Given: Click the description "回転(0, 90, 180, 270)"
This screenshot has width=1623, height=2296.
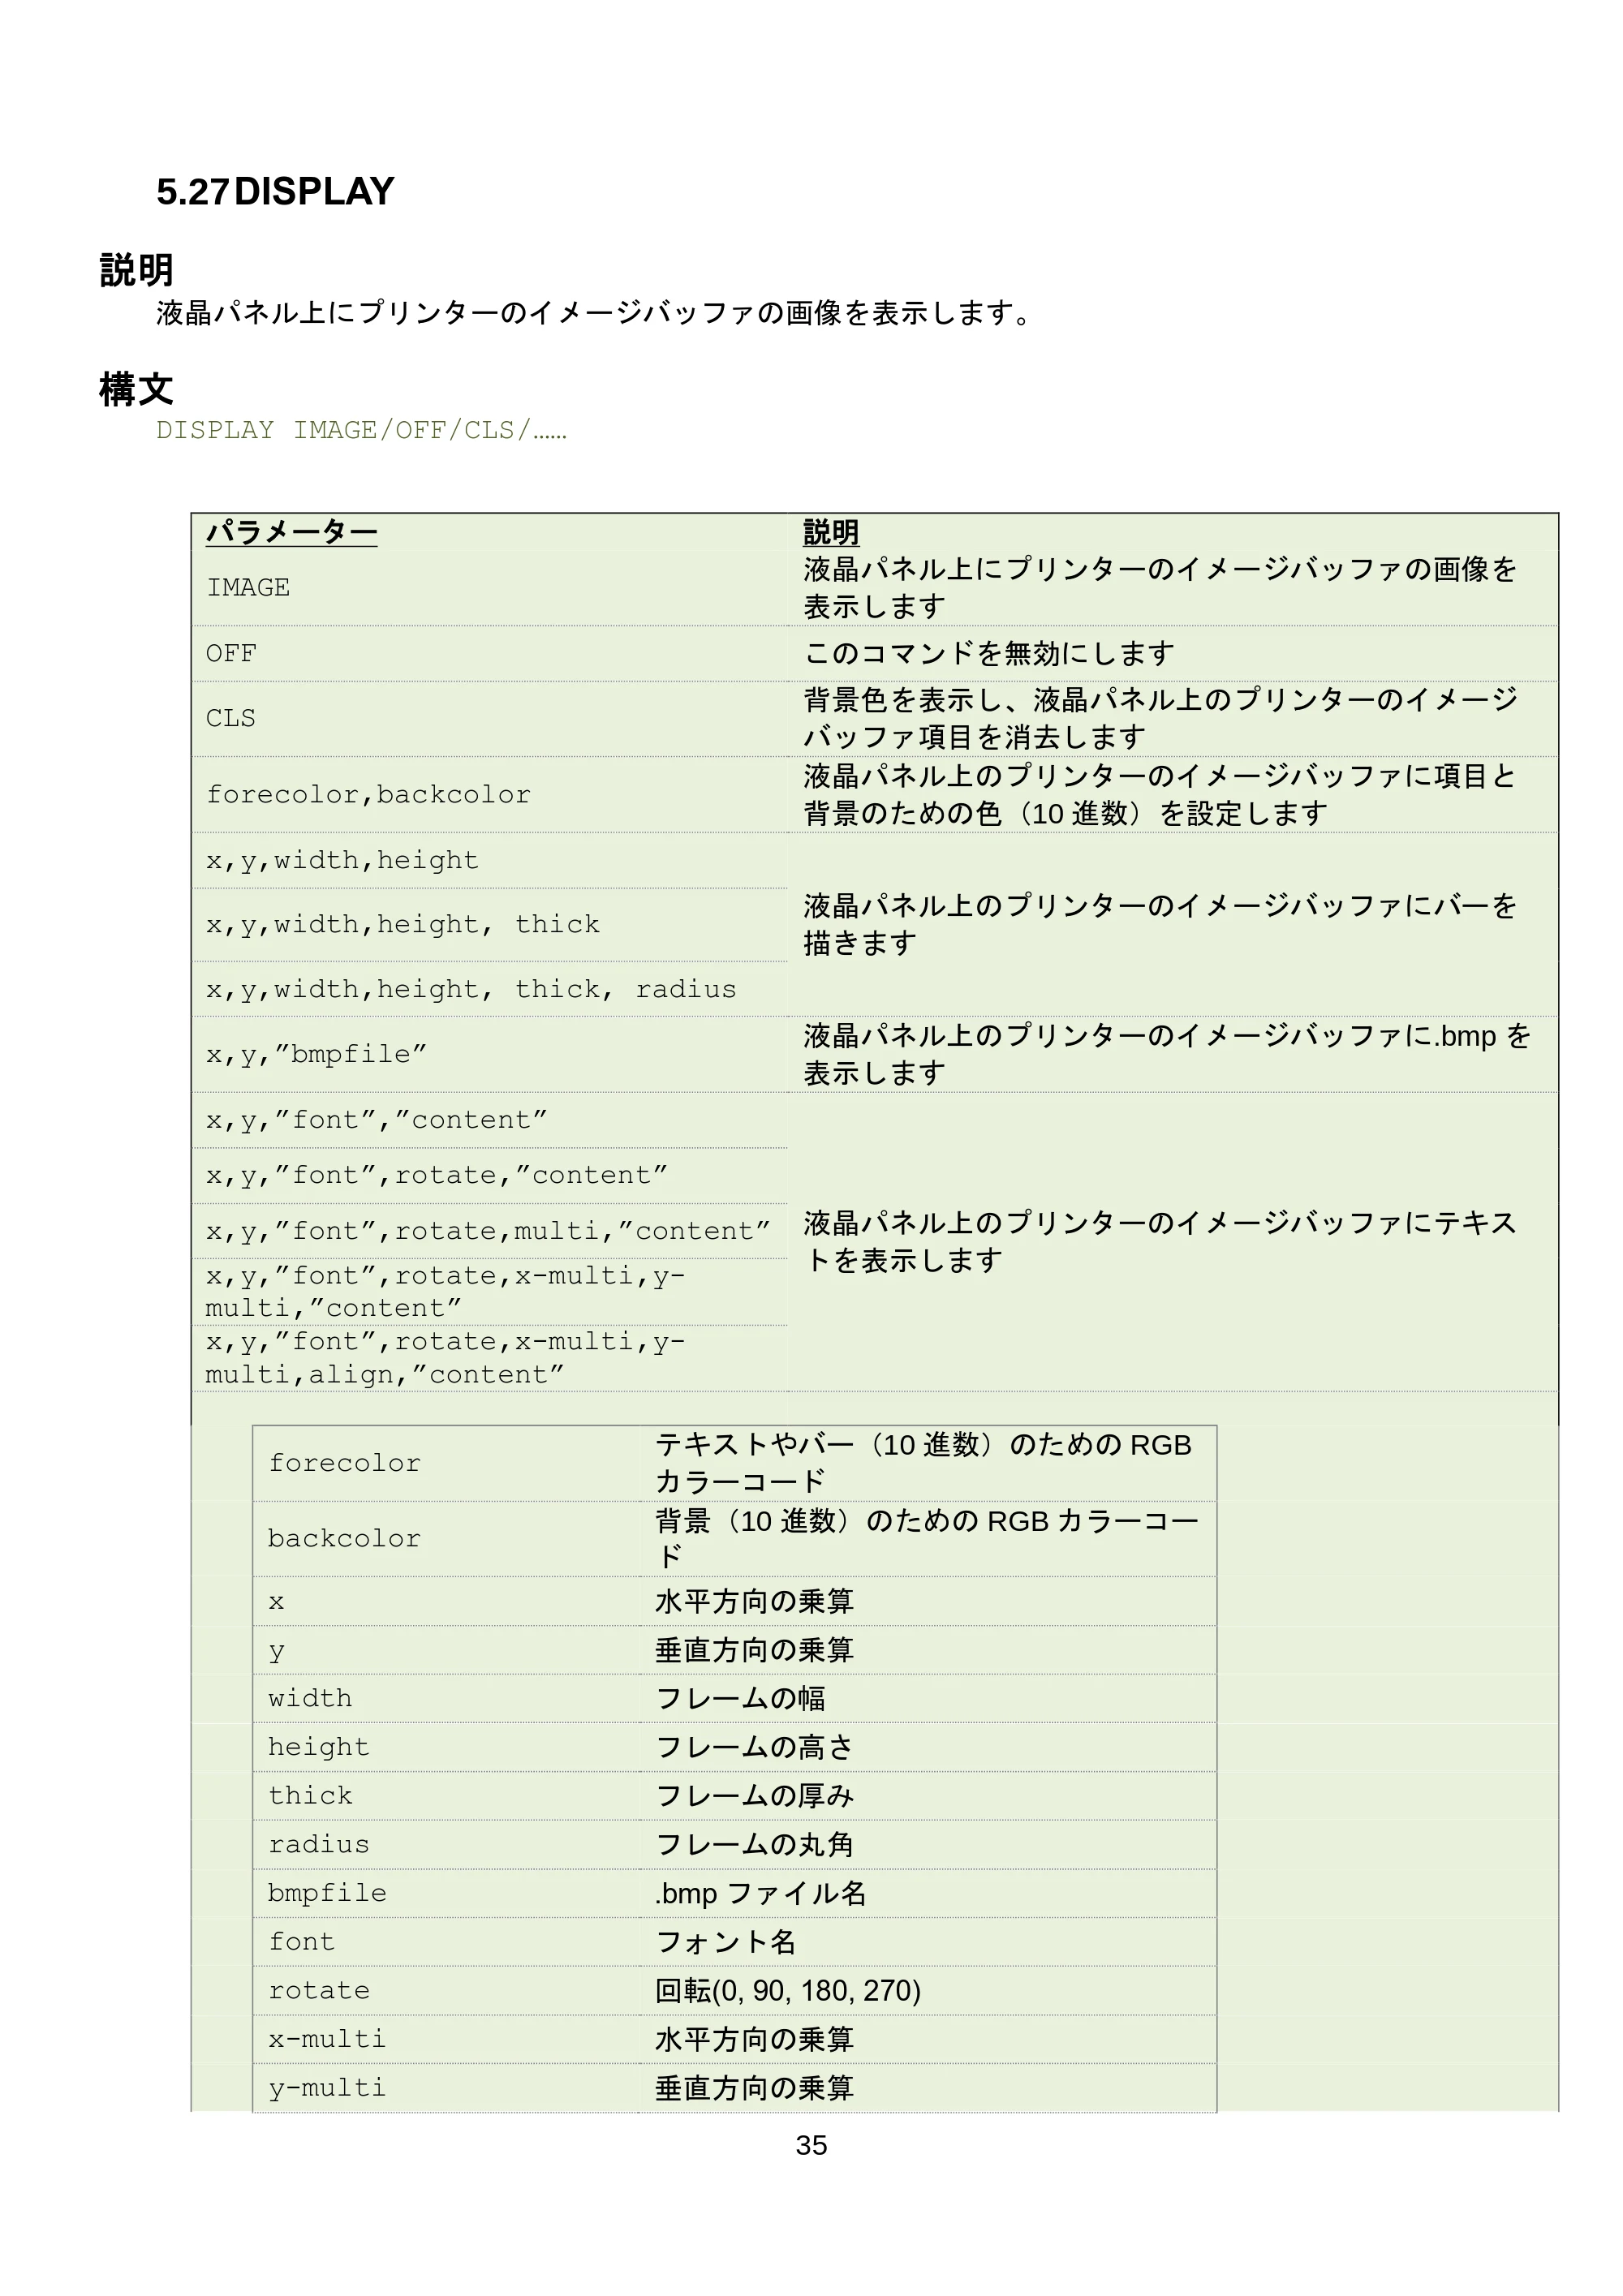Looking at the screenshot, I should pos(788,1990).
